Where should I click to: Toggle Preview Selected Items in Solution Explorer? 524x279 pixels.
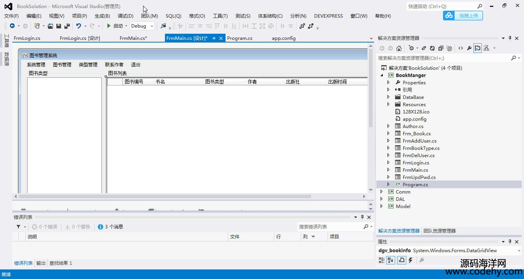[x=478, y=48]
